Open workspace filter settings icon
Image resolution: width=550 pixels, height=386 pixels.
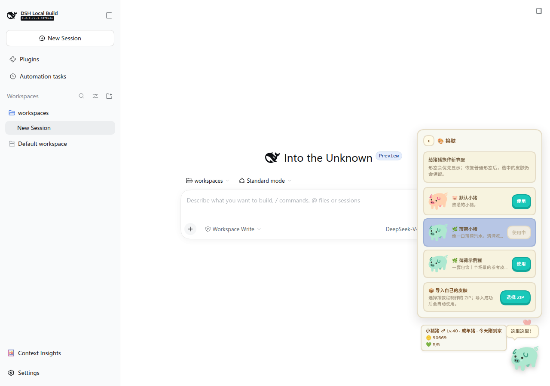(x=95, y=96)
